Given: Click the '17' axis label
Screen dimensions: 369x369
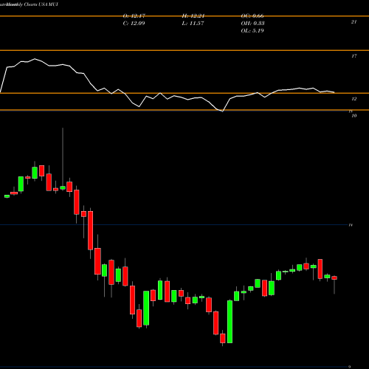Looking at the screenshot, I should (354, 56).
